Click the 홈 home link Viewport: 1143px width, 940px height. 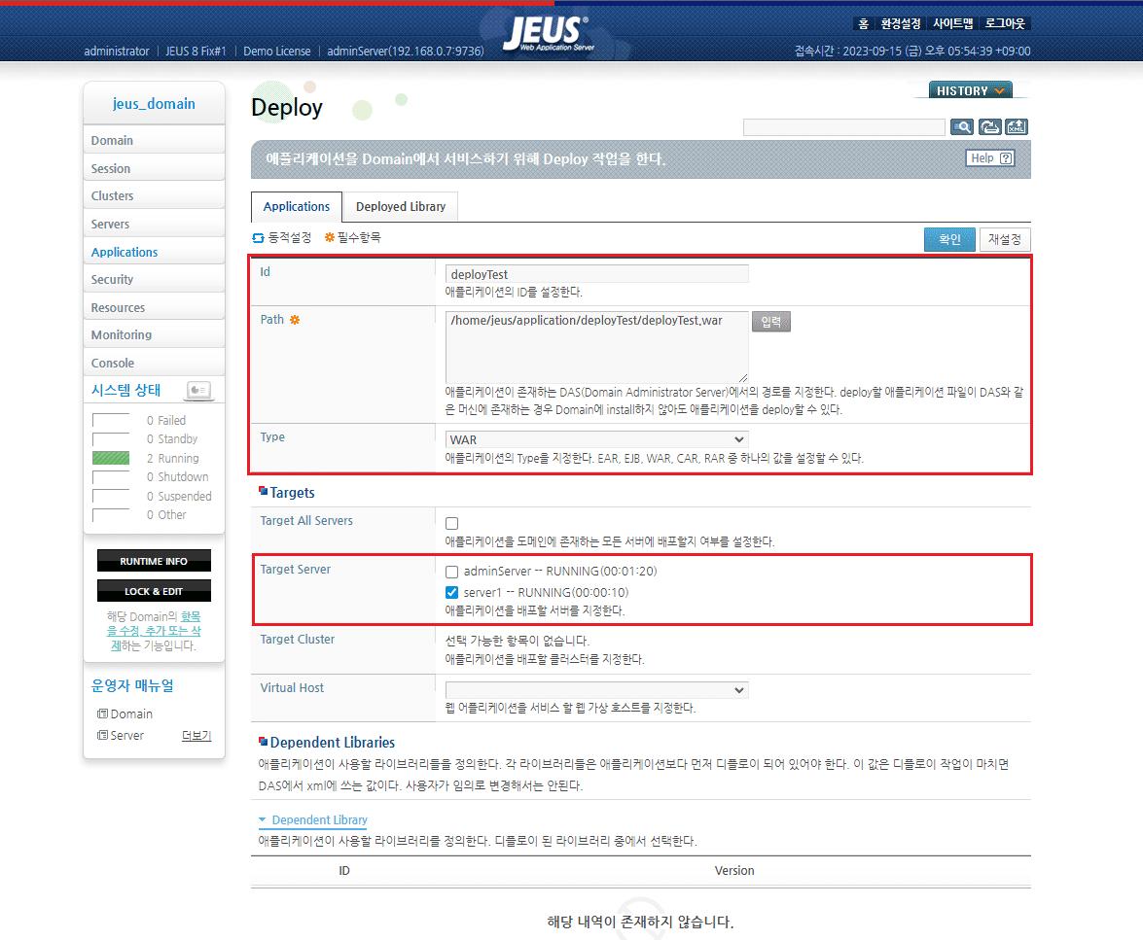[x=863, y=24]
